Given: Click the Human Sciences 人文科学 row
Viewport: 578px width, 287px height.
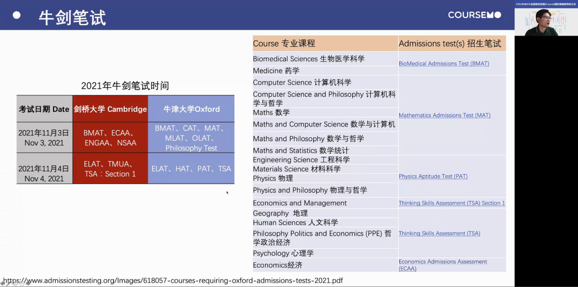Looking at the screenshot, I should (325, 222).
